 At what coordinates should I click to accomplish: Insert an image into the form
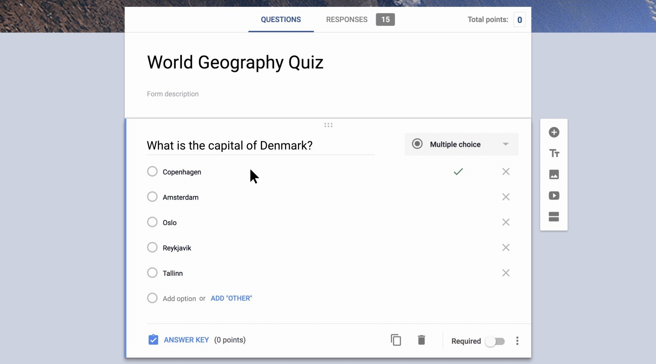553,174
